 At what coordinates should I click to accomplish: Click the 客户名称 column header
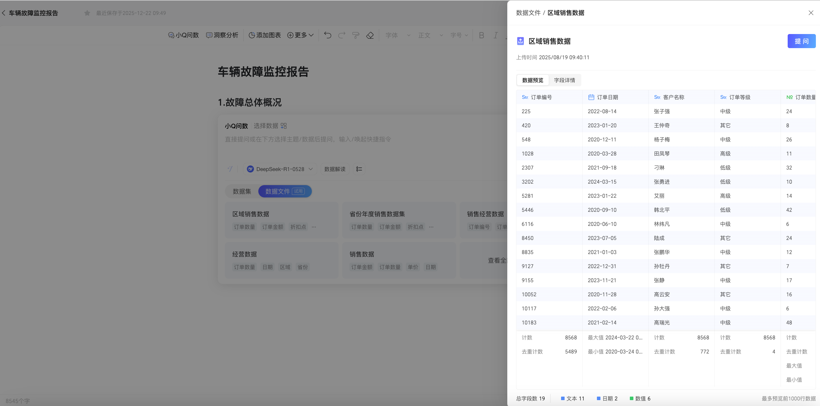click(x=681, y=97)
